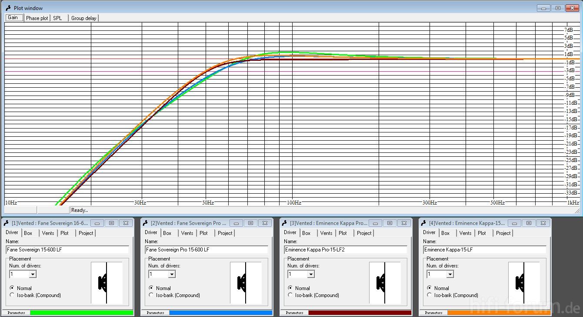The height and width of the screenshot is (317, 583).
Task: Click the Eminence Kappa-15-LF window title icon
Action: click(x=424, y=223)
